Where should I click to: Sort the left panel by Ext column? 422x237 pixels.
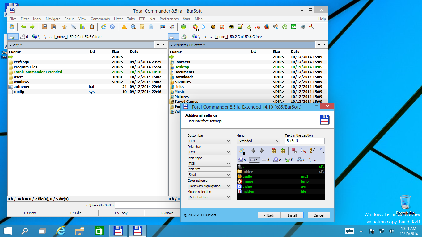click(x=99, y=52)
